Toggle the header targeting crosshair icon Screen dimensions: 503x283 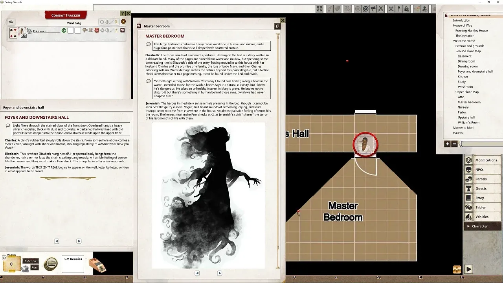point(102,22)
